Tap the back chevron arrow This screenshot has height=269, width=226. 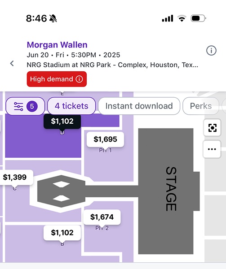tap(12, 64)
